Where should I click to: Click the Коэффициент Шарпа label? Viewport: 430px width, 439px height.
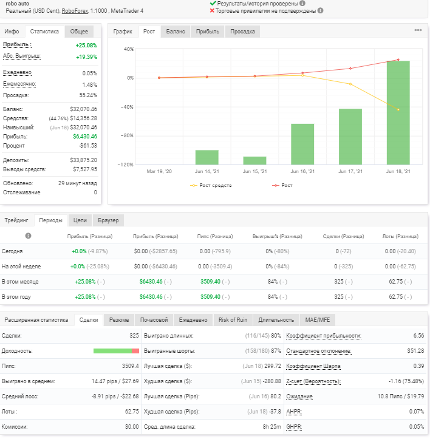point(313,366)
